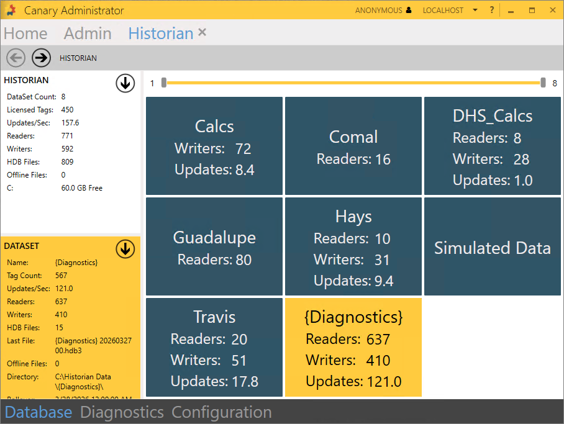This screenshot has width=564, height=424.
Task: Select the Database bottom tab
Action: (39, 412)
